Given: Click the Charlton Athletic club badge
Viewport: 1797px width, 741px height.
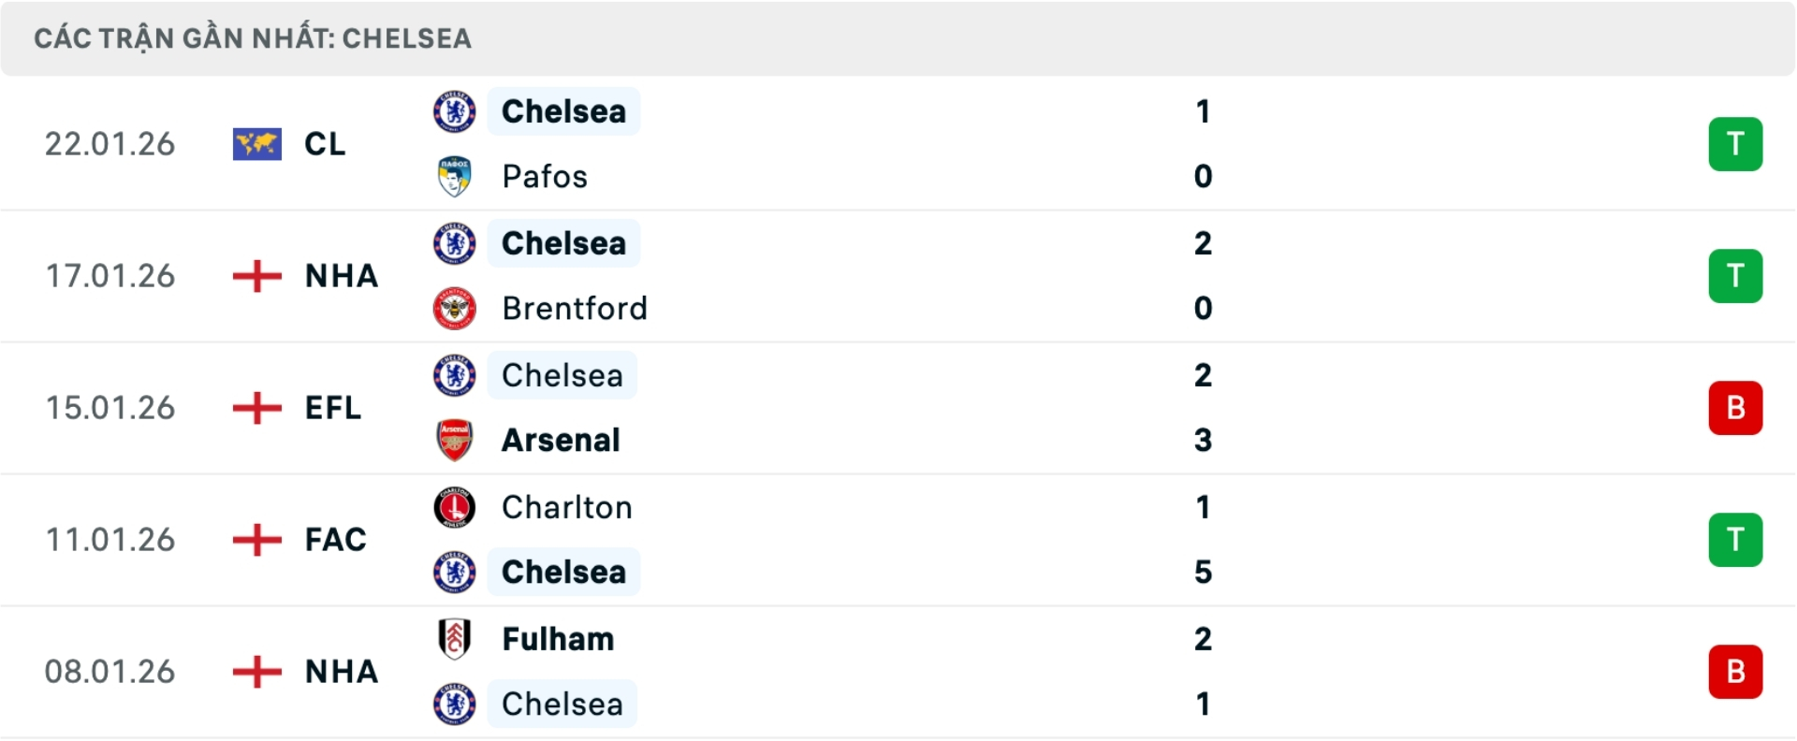Looking at the screenshot, I should pos(455,507).
